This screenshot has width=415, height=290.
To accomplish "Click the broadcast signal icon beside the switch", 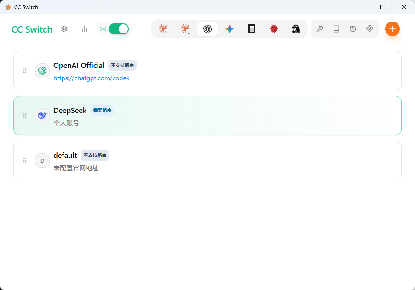I will pos(103,29).
